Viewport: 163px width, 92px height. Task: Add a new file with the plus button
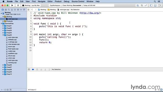pos(2,90)
